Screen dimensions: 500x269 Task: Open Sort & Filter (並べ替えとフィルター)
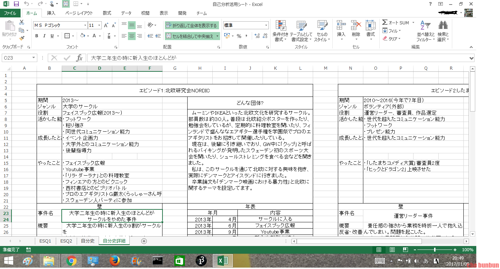click(x=425, y=31)
